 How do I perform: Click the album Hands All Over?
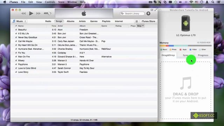pos(86,61)
